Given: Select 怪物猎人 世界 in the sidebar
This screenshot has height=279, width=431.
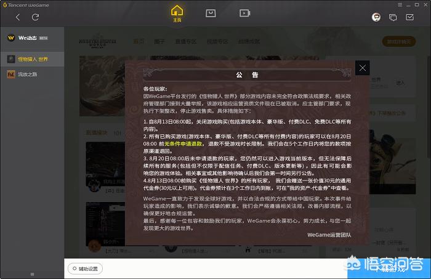Looking at the screenshot, I should click(32, 59).
